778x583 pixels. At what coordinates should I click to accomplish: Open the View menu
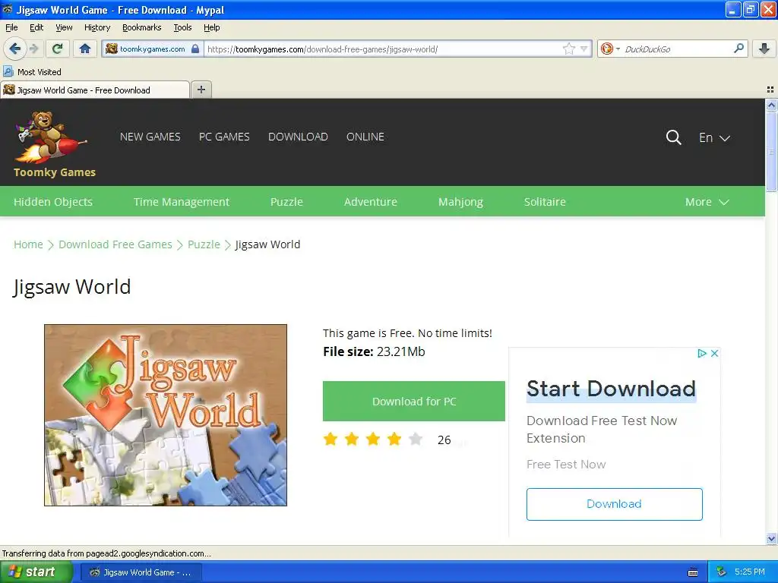click(64, 27)
